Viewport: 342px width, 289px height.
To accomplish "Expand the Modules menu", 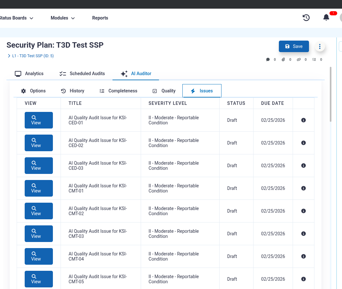I will pyautogui.click(x=63, y=18).
